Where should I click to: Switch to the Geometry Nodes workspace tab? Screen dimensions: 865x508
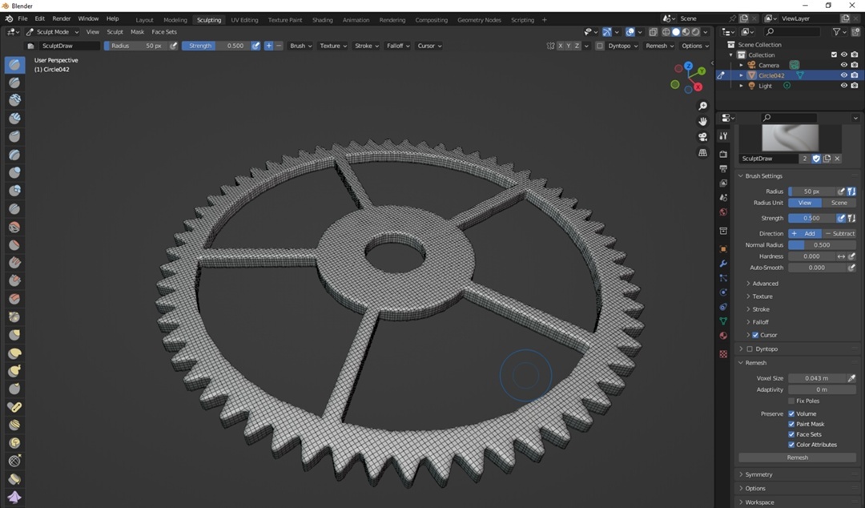pyautogui.click(x=479, y=20)
